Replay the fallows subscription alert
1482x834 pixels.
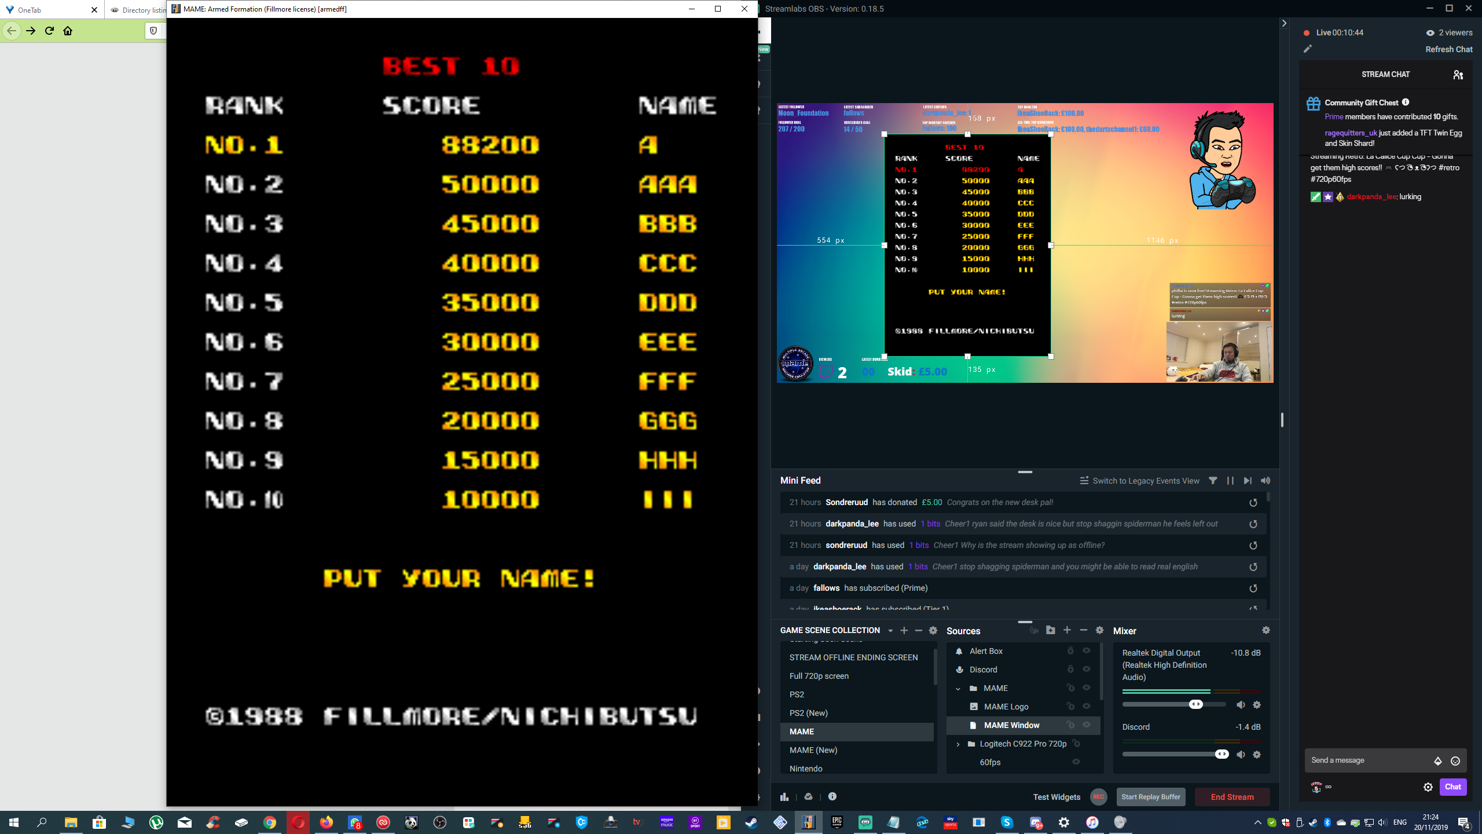(x=1253, y=588)
